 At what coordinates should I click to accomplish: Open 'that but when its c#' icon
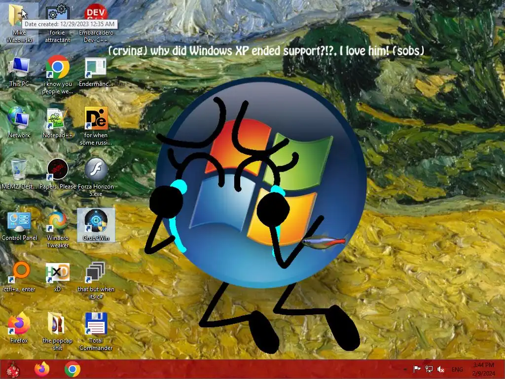coord(96,280)
